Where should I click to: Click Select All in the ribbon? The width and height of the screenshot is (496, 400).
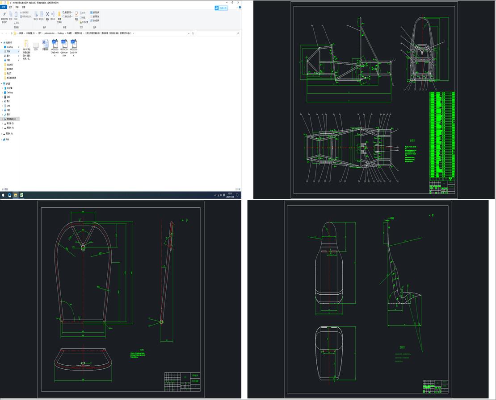pyautogui.click(x=95, y=12)
